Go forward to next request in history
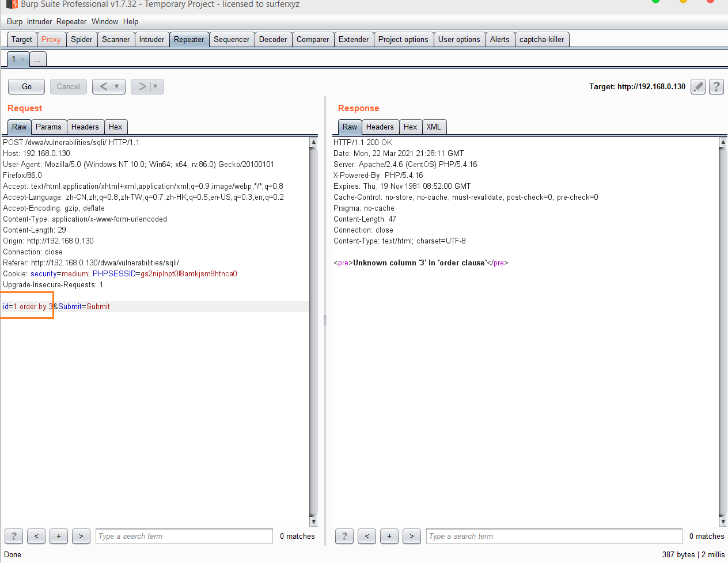The width and height of the screenshot is (728, 563). click(142, 86)
